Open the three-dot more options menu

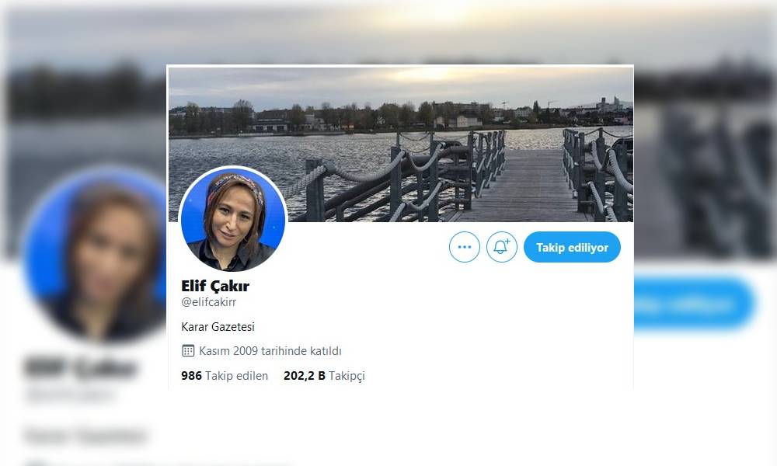[465, 247]
